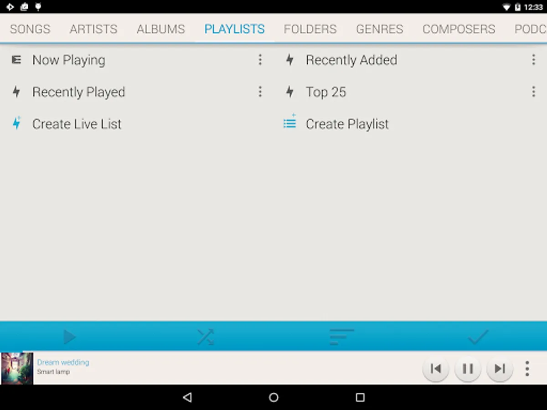Switch to the Albums tab
The width and height of the screenshot is (547, 410).
(161, 29)
